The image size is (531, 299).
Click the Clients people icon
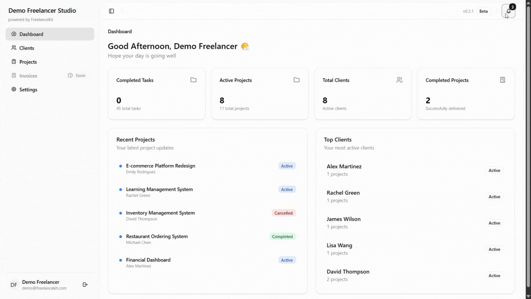[x=14, y=48]
